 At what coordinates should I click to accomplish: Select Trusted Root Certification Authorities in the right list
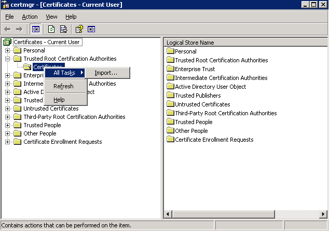pyautogui.click(x=222, y=60)
